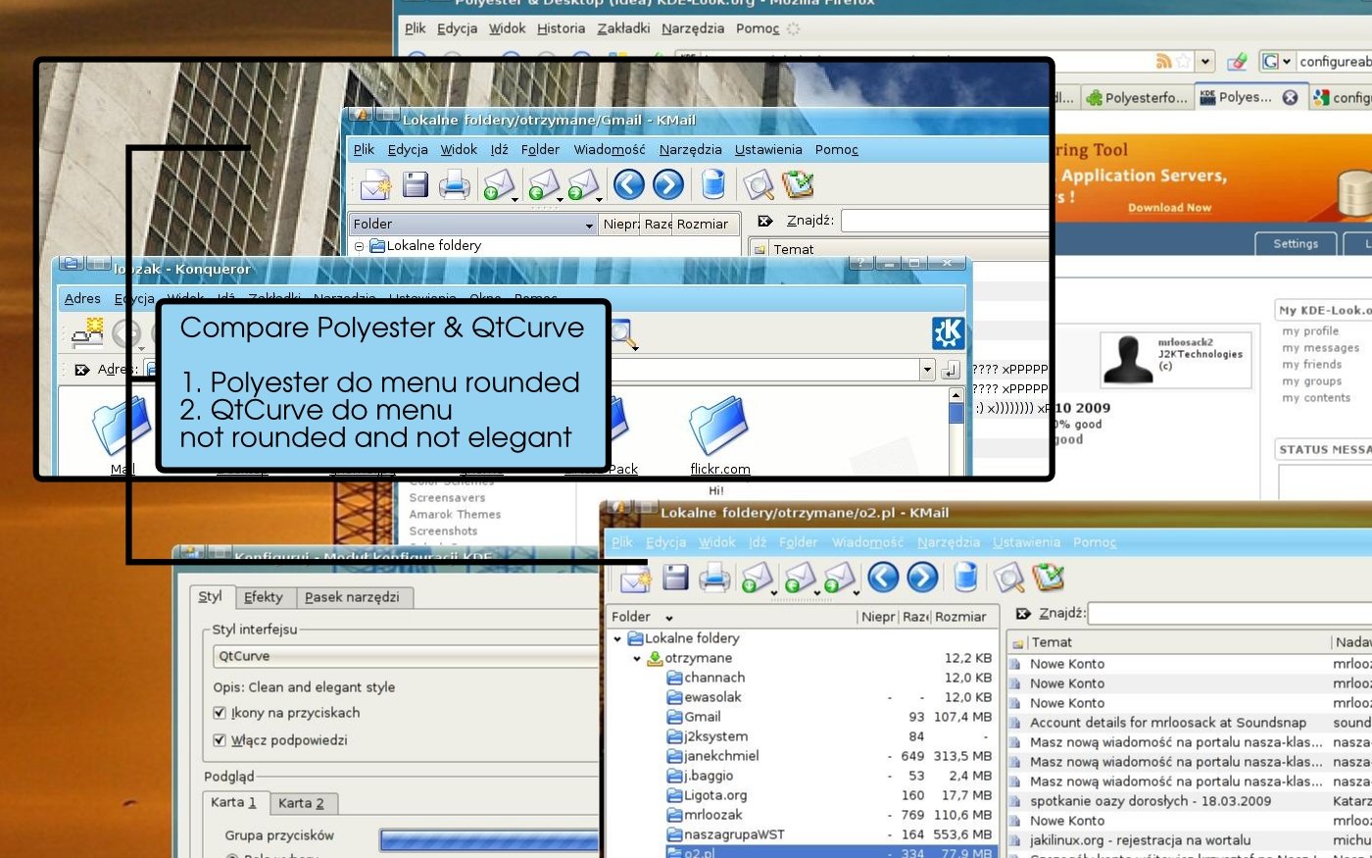This screenshot has height=858, width=1372.
Task: Toggle the 'Włącz podpowiedzi' checkbox
Action: 220,740
